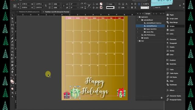
Task: Click the fill color swatch in control bar
Action: pyautogui.click(x=101, y=4)
